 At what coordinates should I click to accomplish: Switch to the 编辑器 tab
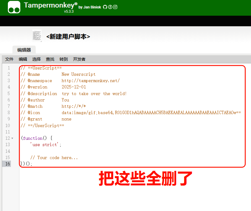coord(24,50)
